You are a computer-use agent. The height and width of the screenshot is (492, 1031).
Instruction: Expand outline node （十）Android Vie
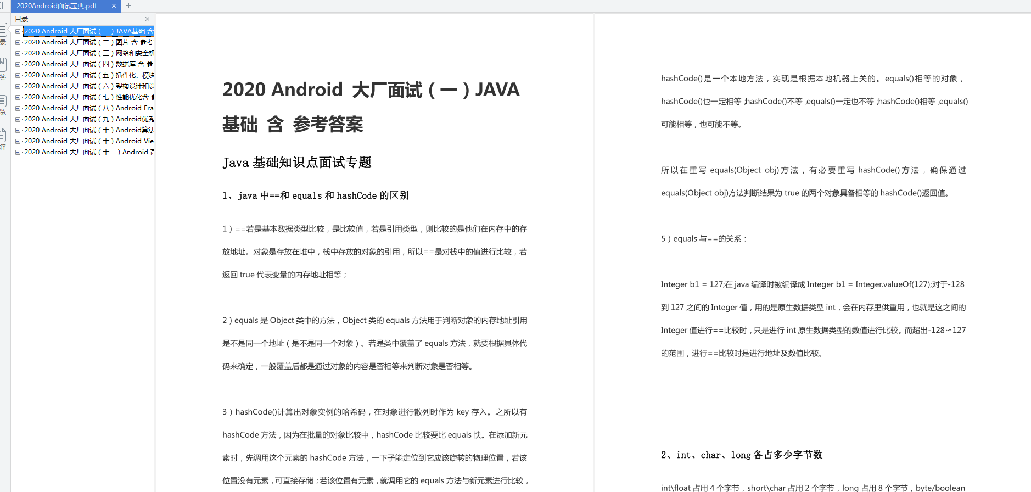click(x=18, y=141)
